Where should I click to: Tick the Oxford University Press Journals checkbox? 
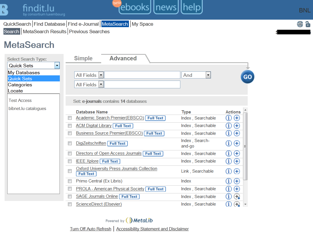point(70,171)
